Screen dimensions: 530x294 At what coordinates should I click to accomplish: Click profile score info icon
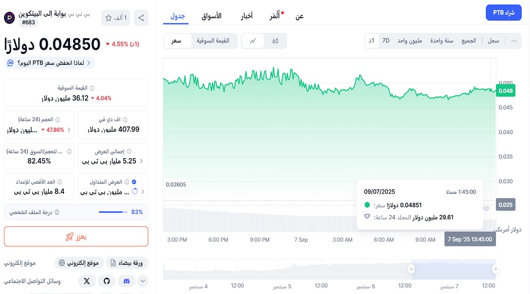[x=57, y=212]
